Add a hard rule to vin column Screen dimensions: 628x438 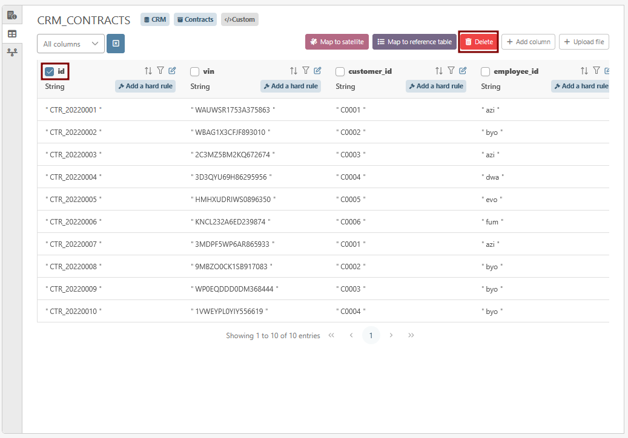pos(291,86)
